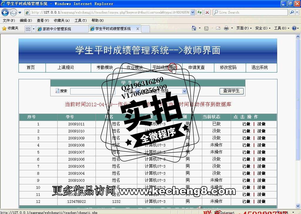Viewport: 301px width, 214px height.
Task: Go forward with the Forward arrow button
Action: point(13,12)
